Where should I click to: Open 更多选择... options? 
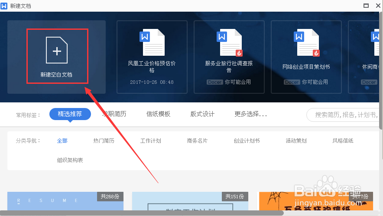click(250, 114)
